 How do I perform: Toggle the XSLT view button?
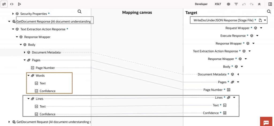pyautogui.click(x=218, y=4)
